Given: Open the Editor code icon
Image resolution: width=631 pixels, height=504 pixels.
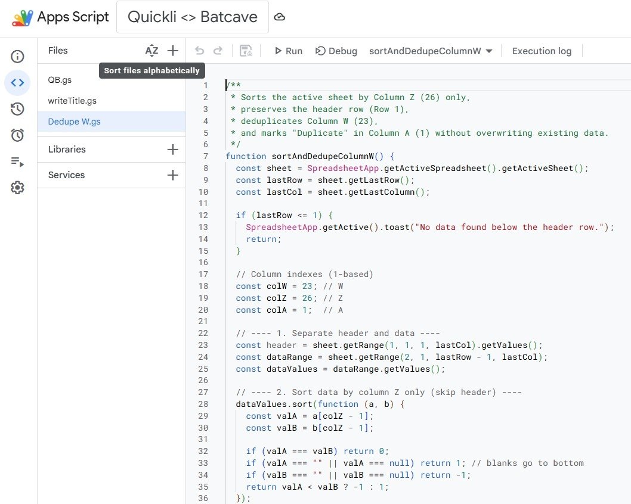Looking at the screenshot, I should click(x=17, y=83).
